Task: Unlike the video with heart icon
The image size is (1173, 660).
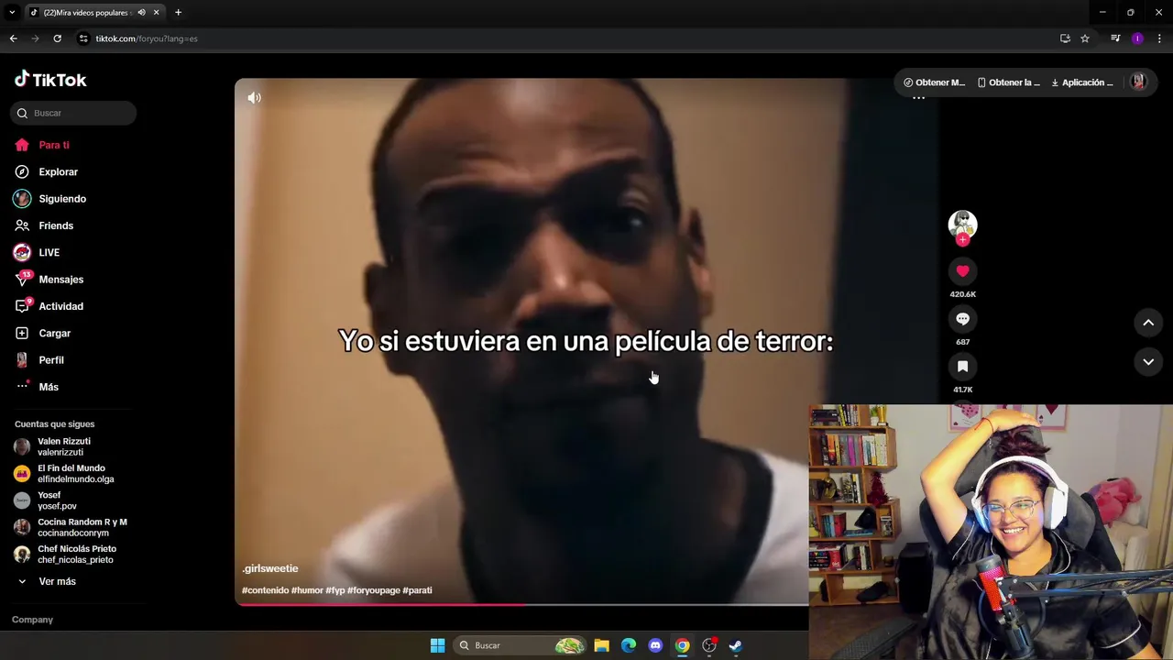Action: tap(962, 271)
